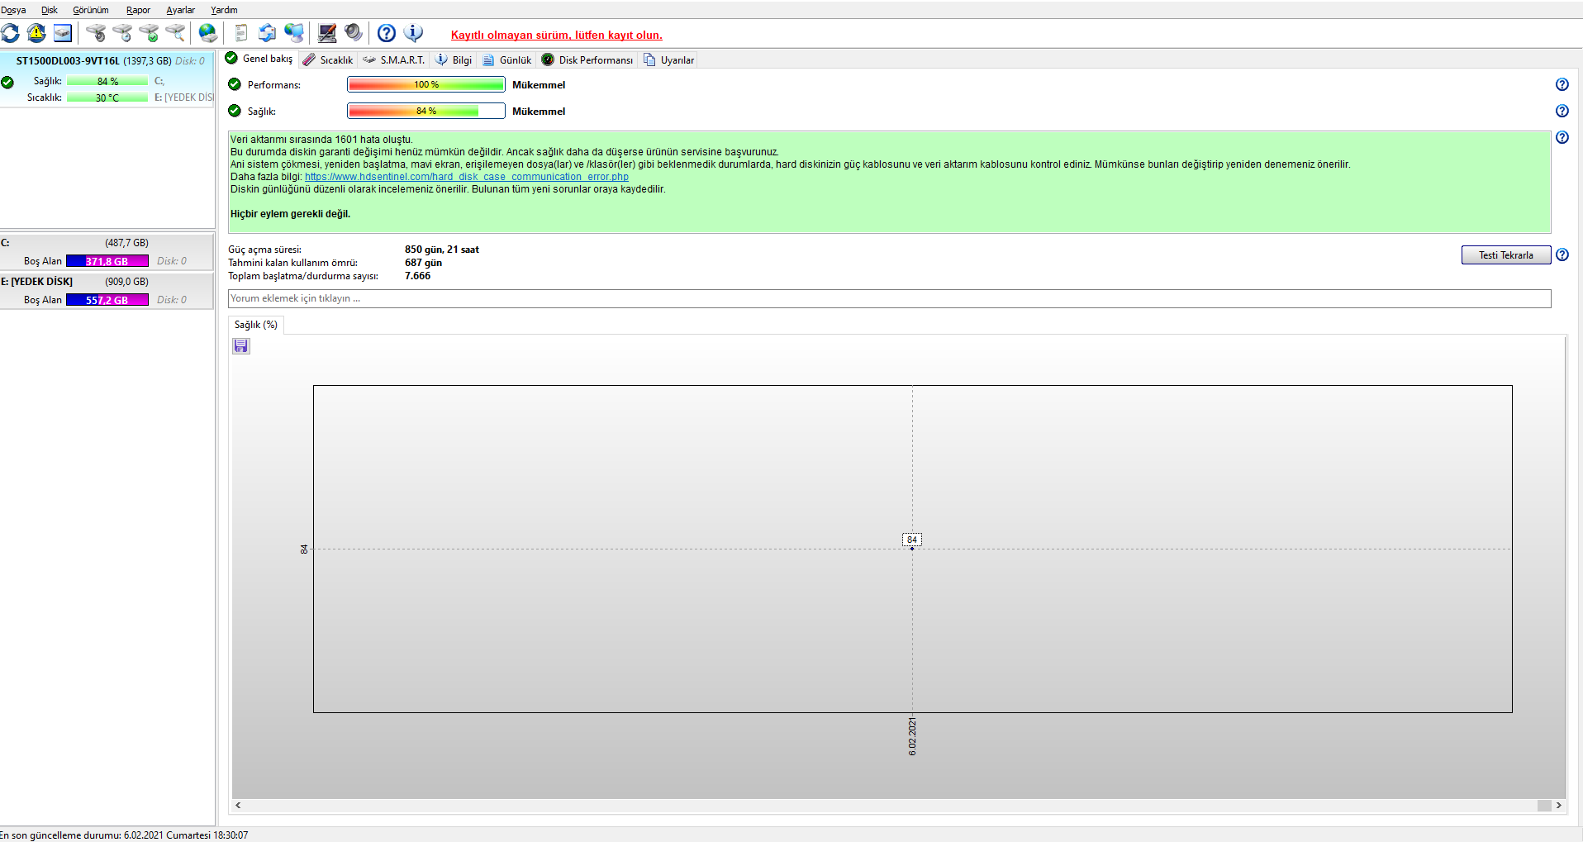Click the globe and monitor toolbar icon
The width and height of the screenshot is (1583, 842).
point(294,33)
